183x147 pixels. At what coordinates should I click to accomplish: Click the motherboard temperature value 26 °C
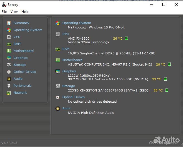click(x=161, y=64)
